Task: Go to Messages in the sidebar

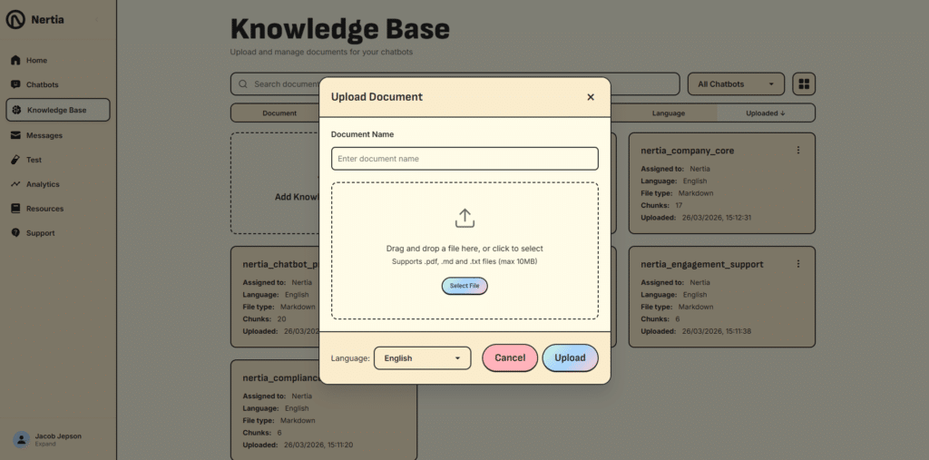Action: tap(57, 135)
